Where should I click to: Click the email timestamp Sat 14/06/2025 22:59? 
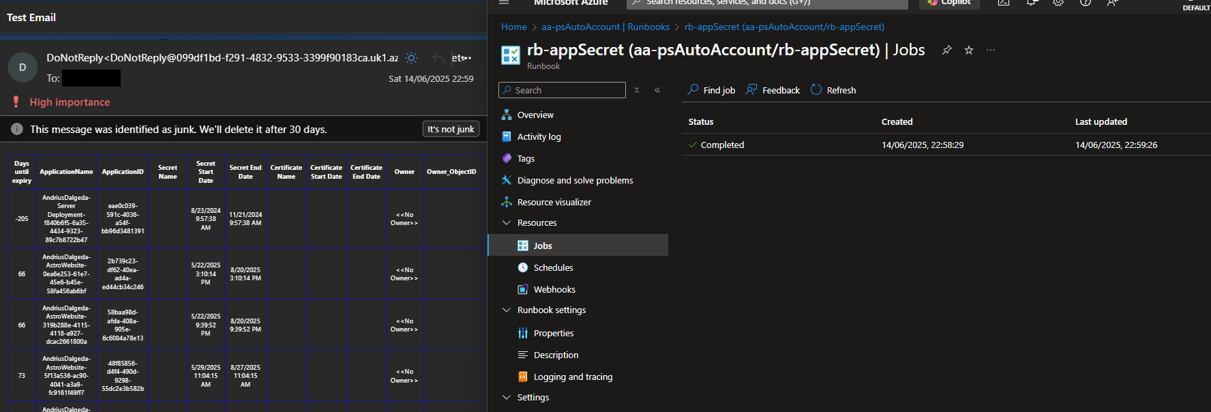[431, 78]
